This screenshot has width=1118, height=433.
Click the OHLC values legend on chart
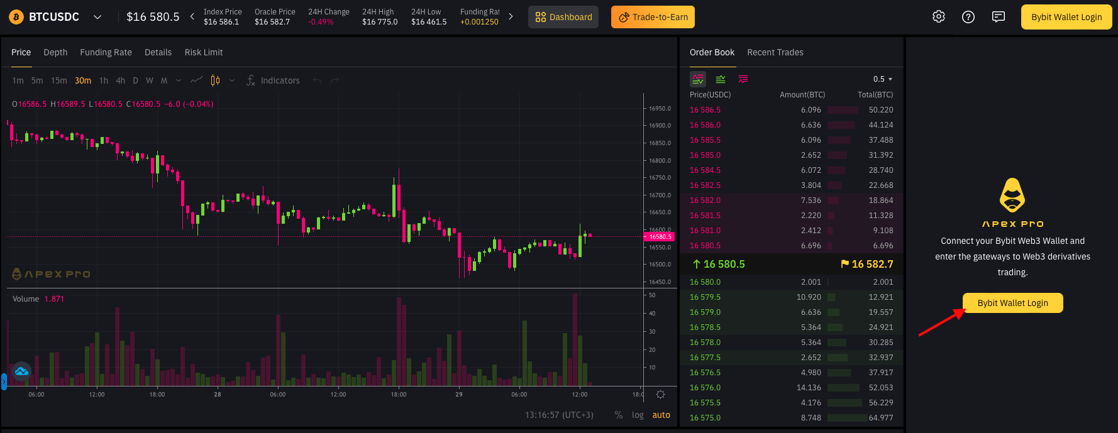click(x=113, y=104)
